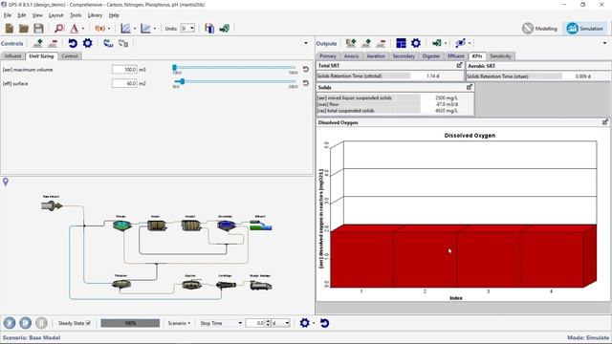Click the [aer] maximum volume slider handle
Image resolution: width=612 pixels, height=344 pixels.
(x=174, y=68)
